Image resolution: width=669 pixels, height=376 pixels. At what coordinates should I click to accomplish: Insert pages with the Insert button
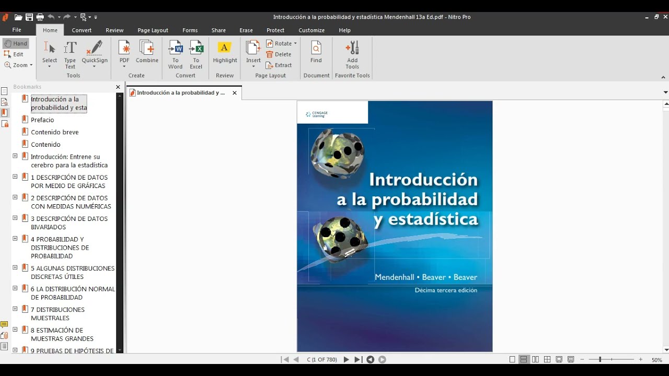tap(253, 54)
